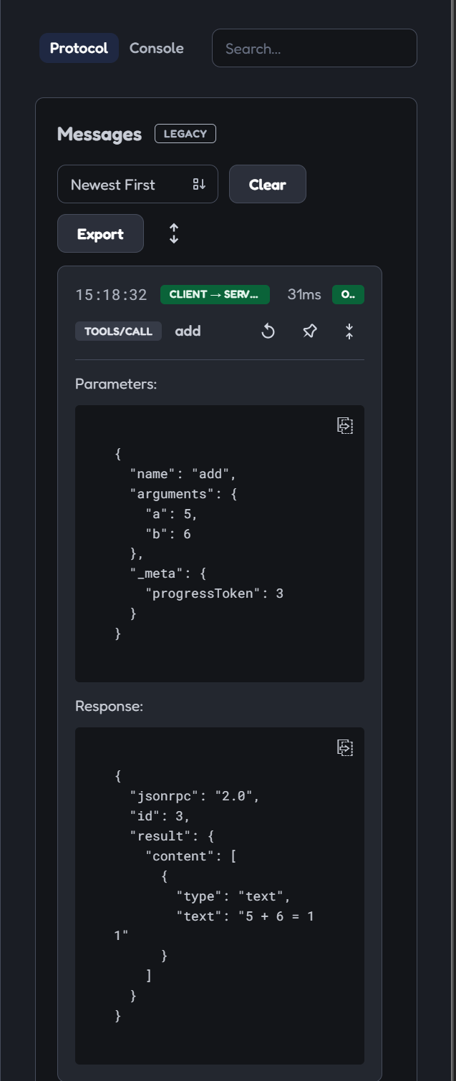
Task: Click the "type": "text" line
Action: coord(234,896)
